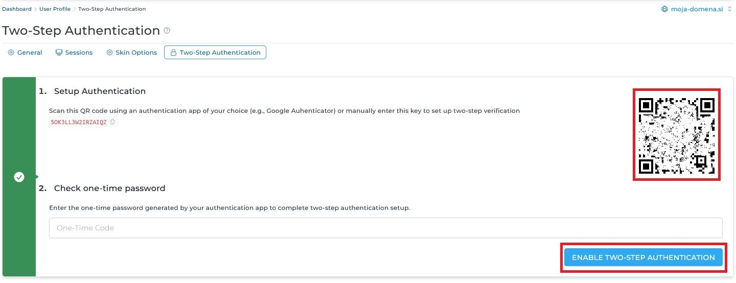Go to Dashboard in the breadcrumb
This screenshot has width=736, height=283.
[17, 9]
